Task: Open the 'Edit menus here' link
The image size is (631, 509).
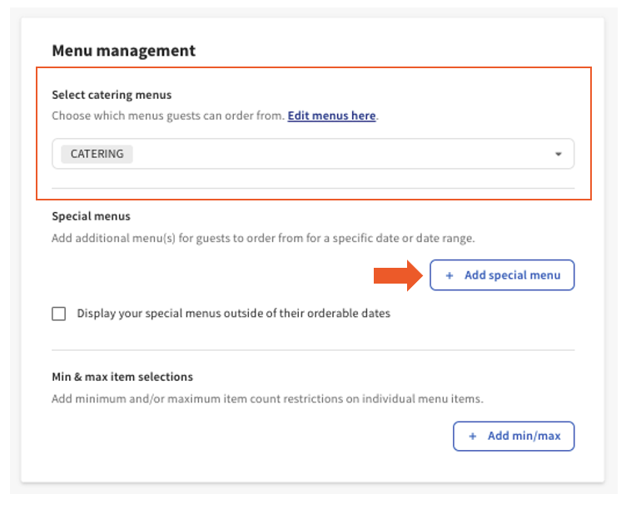Action: [x=331, y=116]
